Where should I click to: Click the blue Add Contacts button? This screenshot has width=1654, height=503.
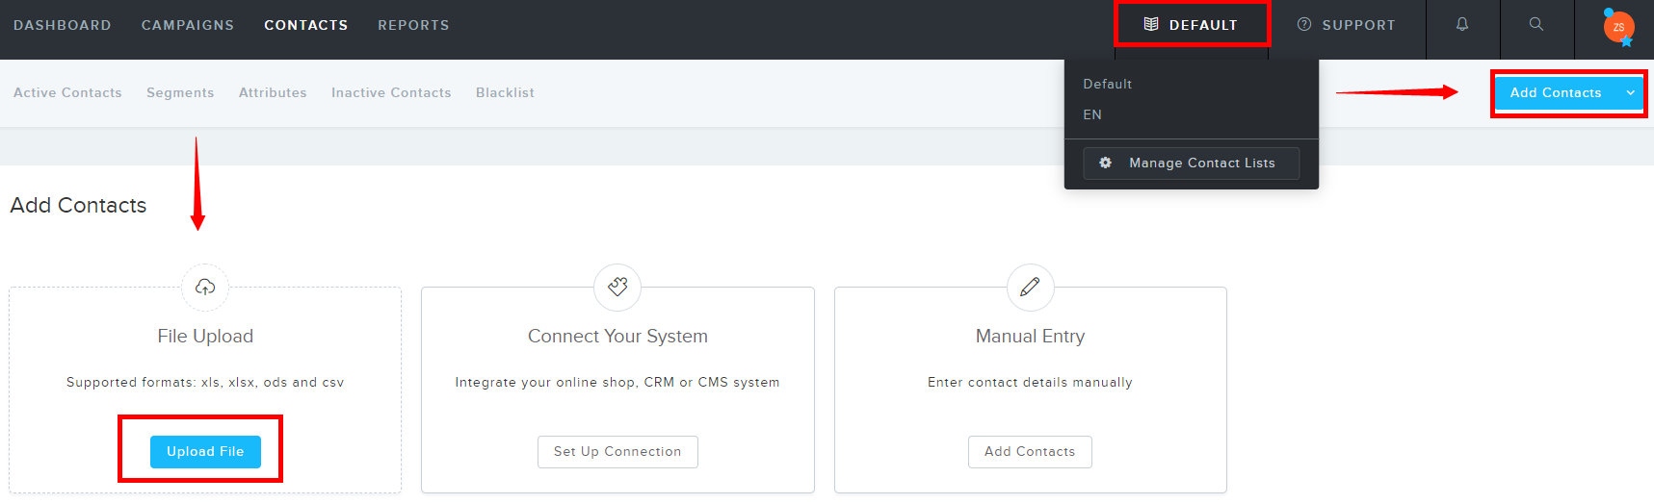click(x=1556, y=93)
